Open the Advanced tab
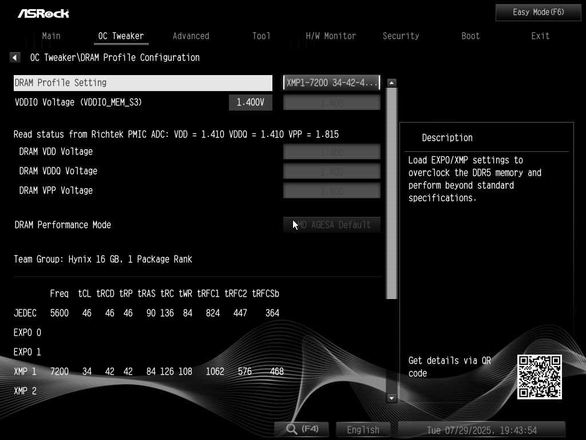This screenshot has height=440, width=586. click(191, 36)
